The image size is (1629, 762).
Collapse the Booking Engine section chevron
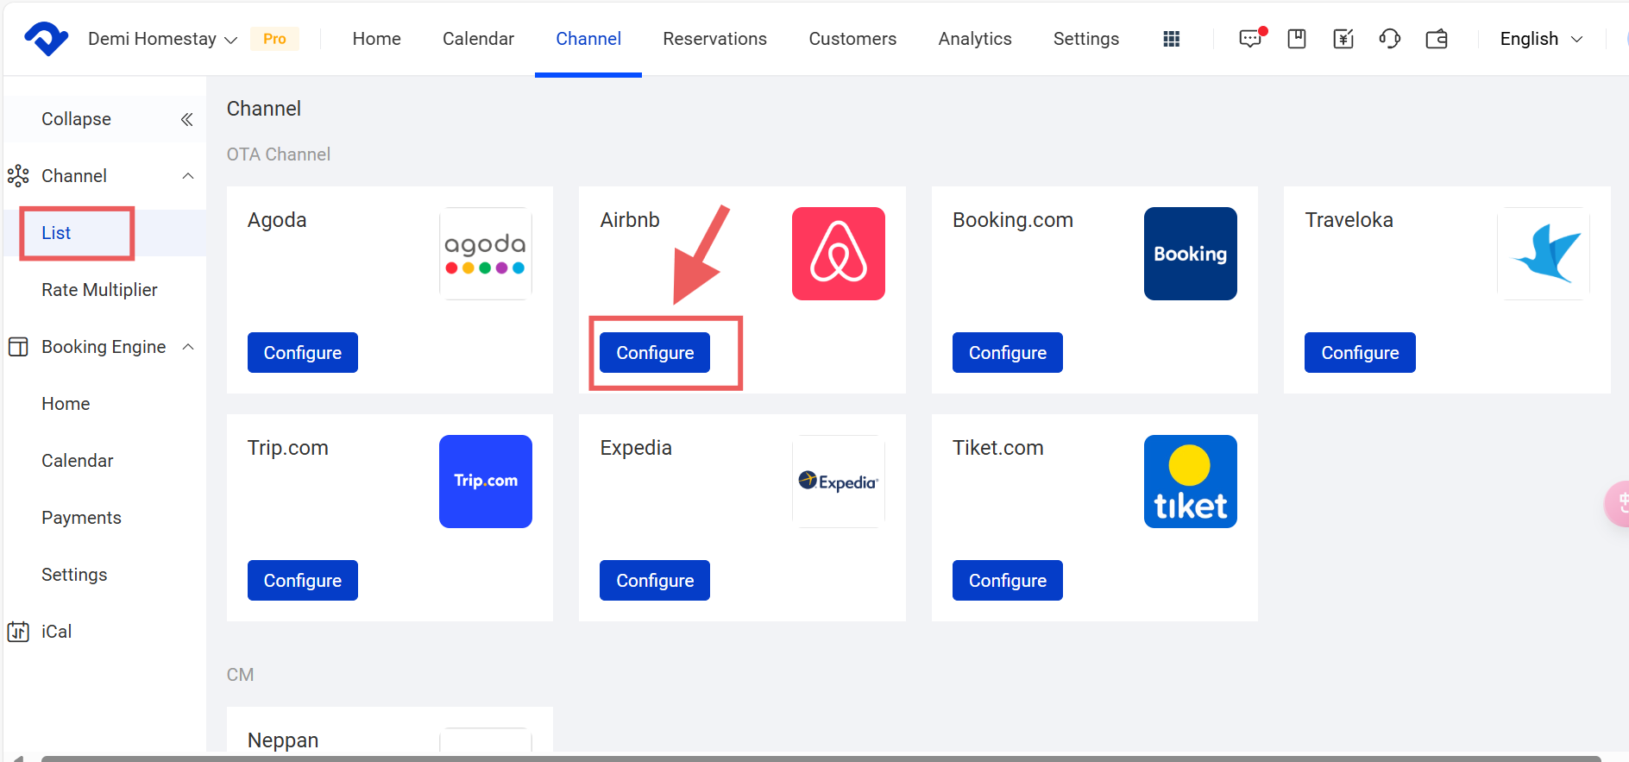point(188,347)
